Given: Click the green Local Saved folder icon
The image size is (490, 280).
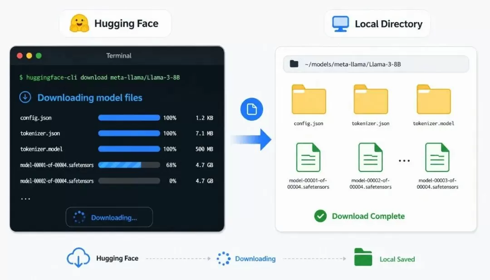Looking at the screenshot, I should (363, 257).
